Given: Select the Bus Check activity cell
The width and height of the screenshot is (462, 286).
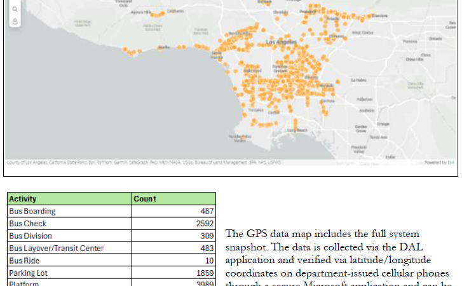Looking at the screenshot, I should [x=69, y=224].
